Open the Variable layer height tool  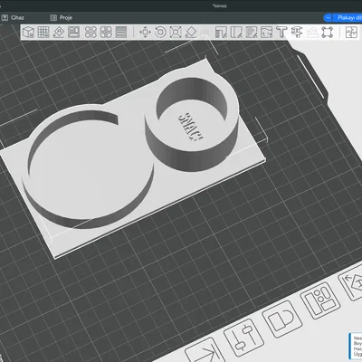(x=121, y=32)
